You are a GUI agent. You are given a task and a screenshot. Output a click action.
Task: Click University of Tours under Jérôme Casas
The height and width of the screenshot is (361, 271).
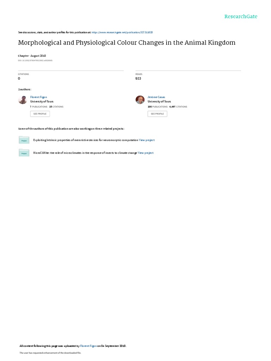(159, 102)
